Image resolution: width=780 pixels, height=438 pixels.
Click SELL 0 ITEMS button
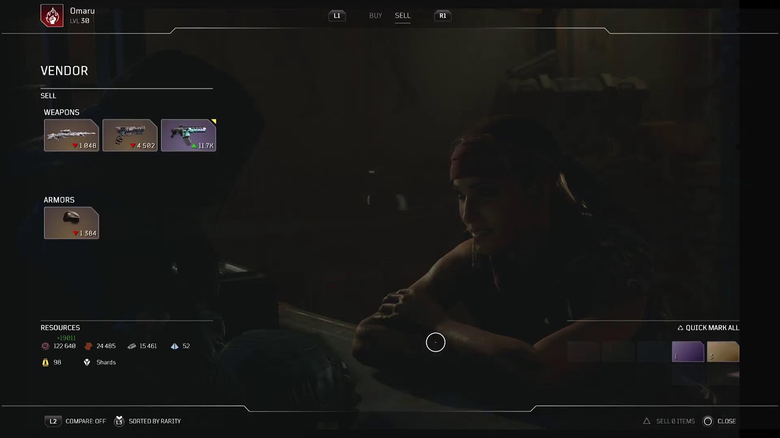pyautogui.click(x=675, y=421)
